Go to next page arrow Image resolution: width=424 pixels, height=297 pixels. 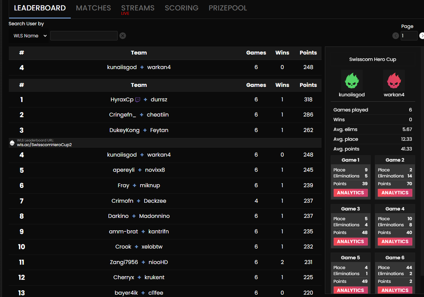click(422, 36)
